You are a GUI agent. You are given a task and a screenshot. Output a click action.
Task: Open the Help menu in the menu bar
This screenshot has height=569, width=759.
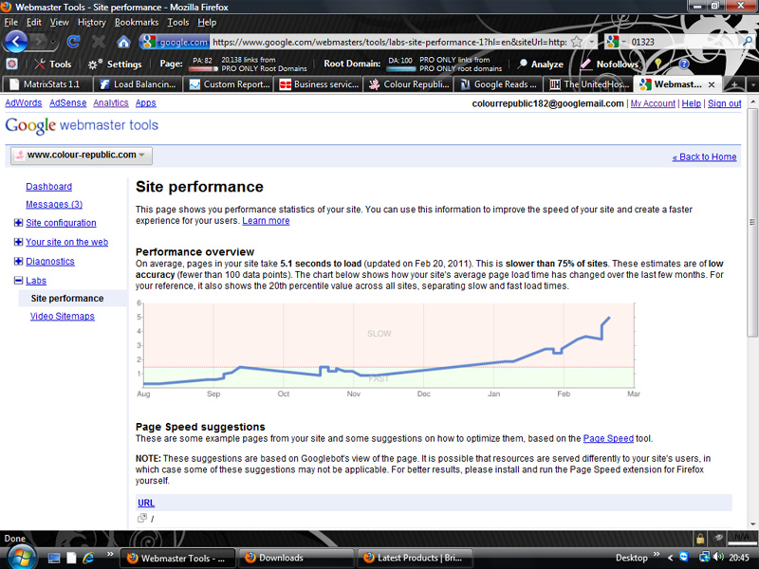(x=207, y=22)
